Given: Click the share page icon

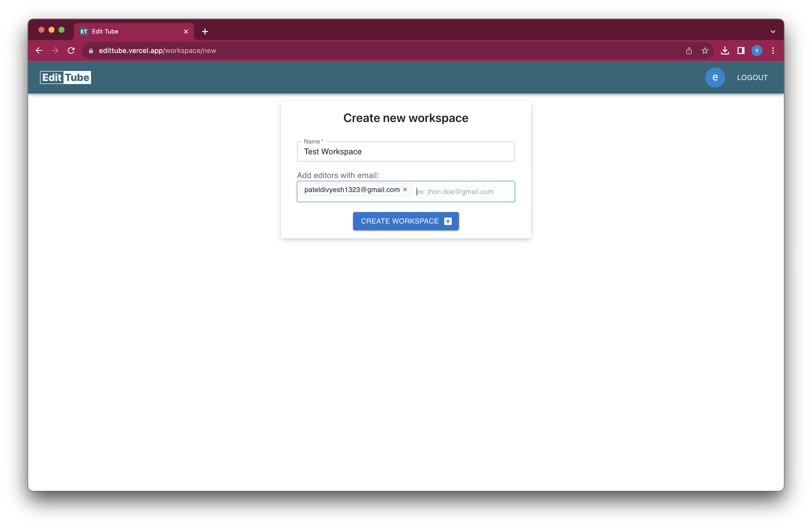Looking at the screenshot, I should 689,50.
